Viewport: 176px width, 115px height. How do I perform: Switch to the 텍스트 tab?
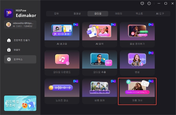click(139, 14)
